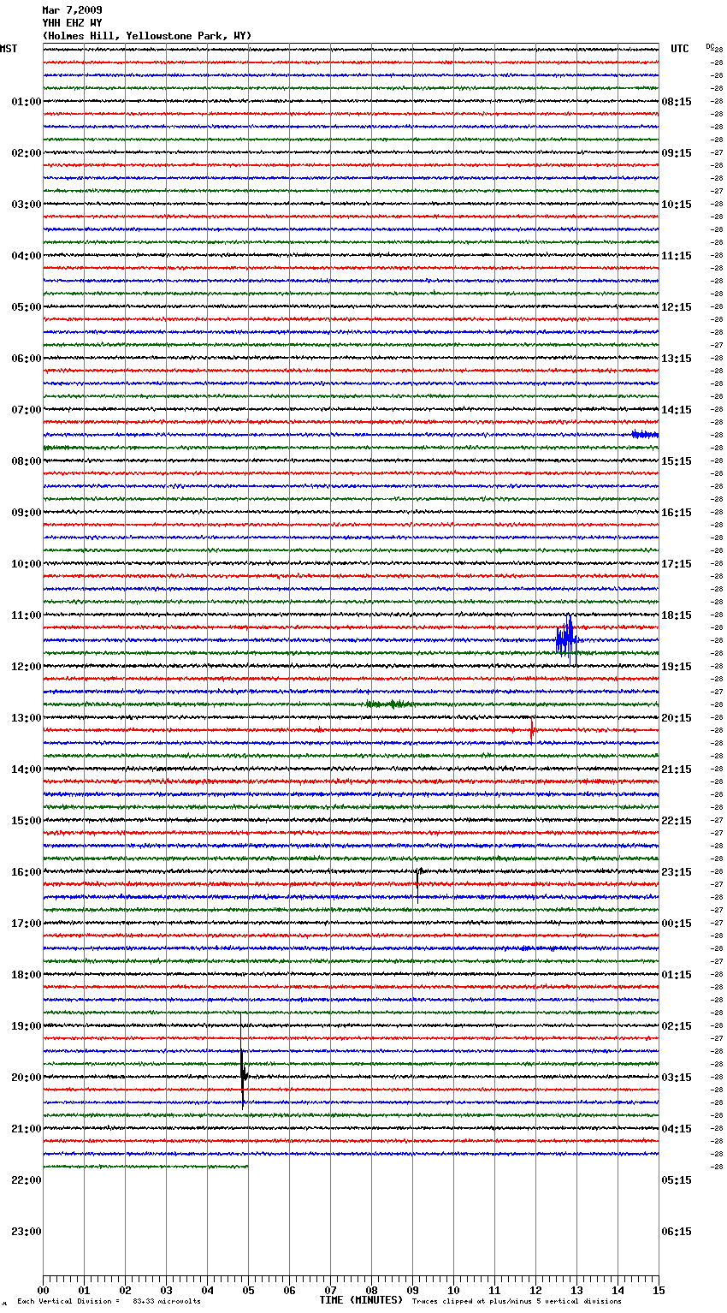Click the 'UTC' time zone header
This screenshot has width=727, height=1313.
point(679,49)
